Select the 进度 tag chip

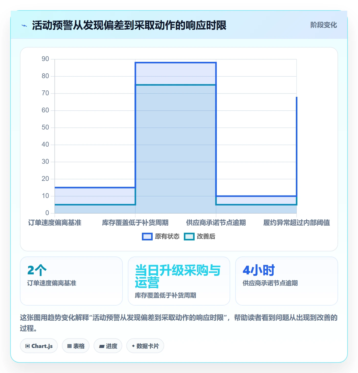click(108, 346)
